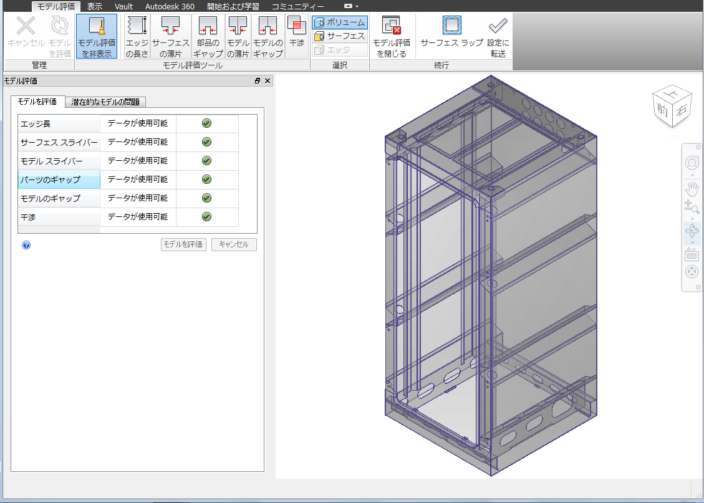
Task: Expand the zoom tool dropdown arrow
Action: 692,219
